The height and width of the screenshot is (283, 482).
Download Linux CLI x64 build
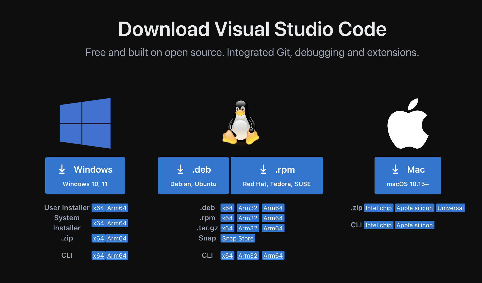pyautogui.click(x=227, y=256)
